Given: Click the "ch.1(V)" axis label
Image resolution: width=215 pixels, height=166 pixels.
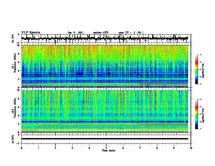Looking at the screenshot, I should (x=13, y=39).
